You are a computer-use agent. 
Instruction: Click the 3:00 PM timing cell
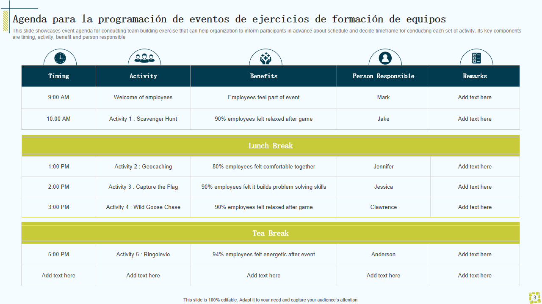point(59,207)
